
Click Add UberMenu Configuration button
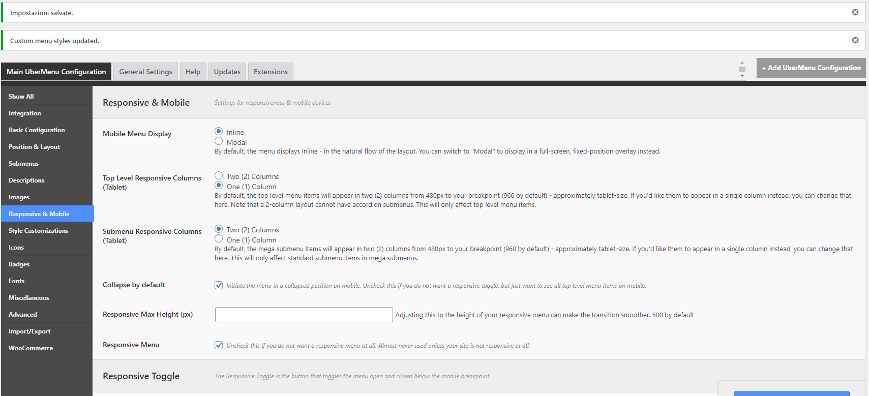pos(811,68)
